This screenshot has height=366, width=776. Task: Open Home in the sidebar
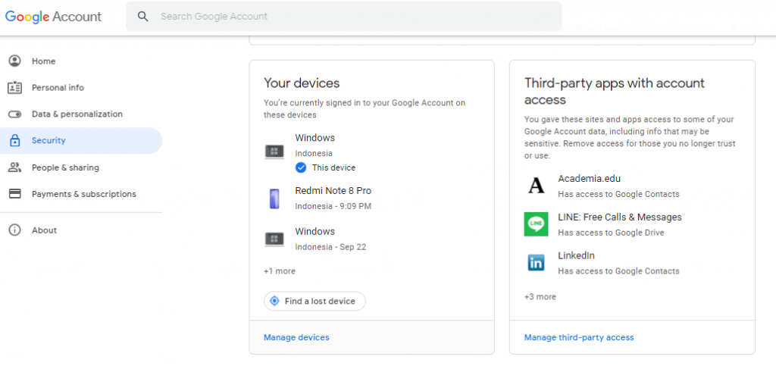click(x=43, y=61)
